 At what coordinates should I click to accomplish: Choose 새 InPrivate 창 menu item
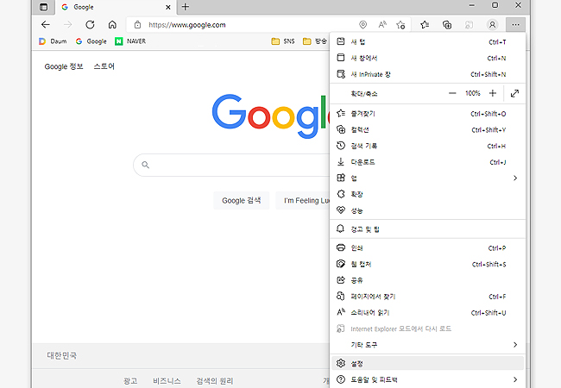(427, 74)
